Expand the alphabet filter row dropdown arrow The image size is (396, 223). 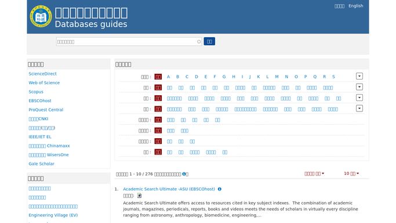tap(359, 76)
